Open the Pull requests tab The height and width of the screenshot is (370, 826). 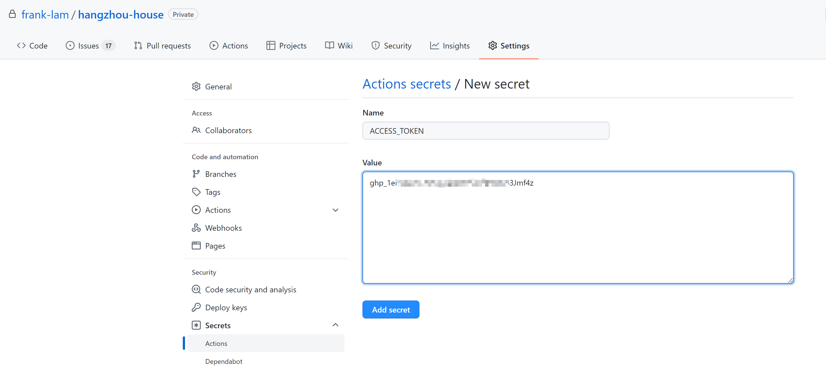162,46
